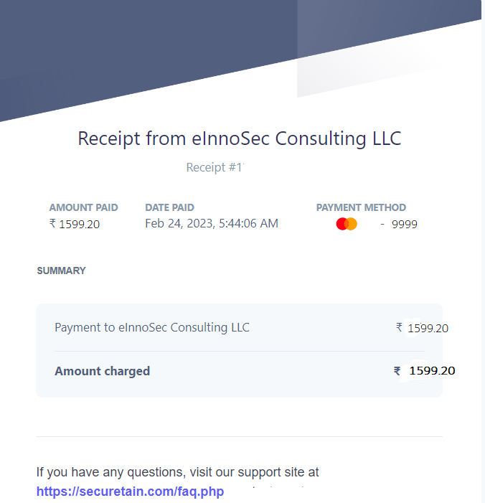
Task: Click the bold Amount charged total value
Action: click(x=432, y=371)
